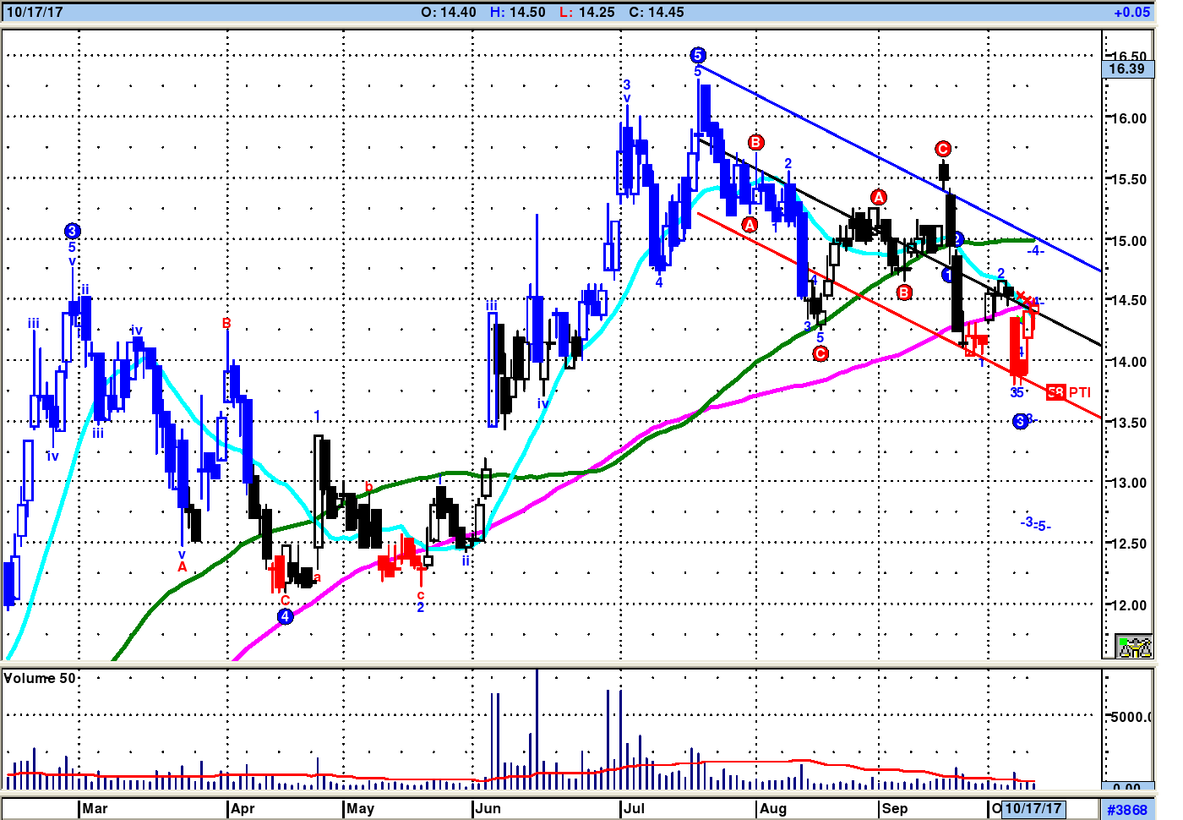This screenshot has height=820, width=1183.
Task: Click the circled blue 3 marker in March
Action: tap(72, 231)
